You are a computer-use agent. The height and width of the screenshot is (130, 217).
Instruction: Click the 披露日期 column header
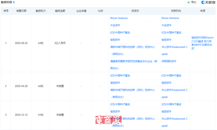coord(21,11)
